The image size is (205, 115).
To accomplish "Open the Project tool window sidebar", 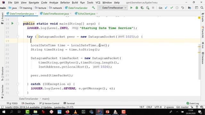I will 2,18.
